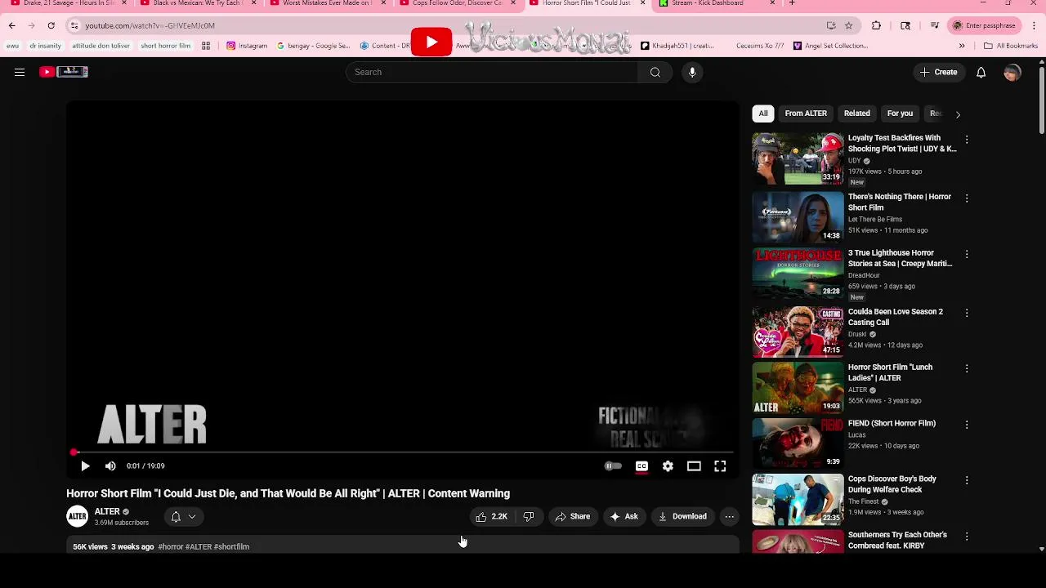The height and width of the screenshot is (588, 1046).
Task: Open the Khadijah551 bookmark
Action: [677, 46]
